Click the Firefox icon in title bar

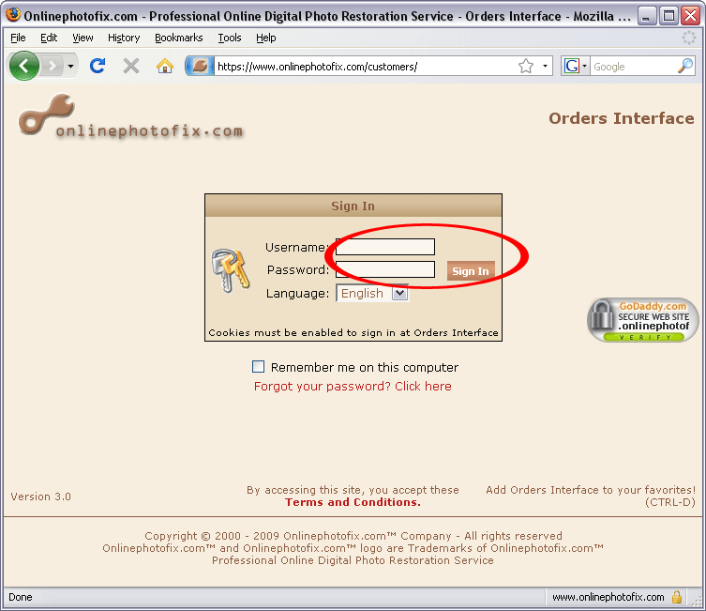pyautogui.click(x=13, y=15)
